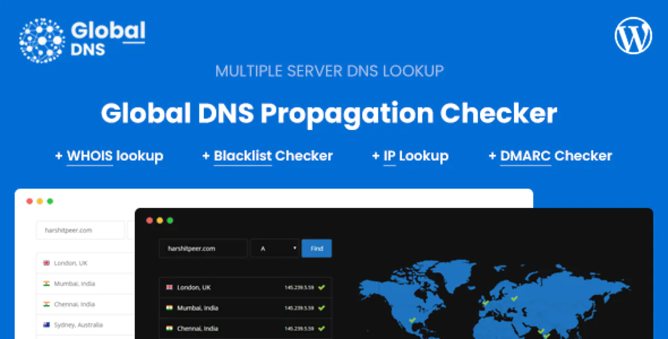668x339 pixels.
Task: Click the harshitpeer.com field in dark window
Action: (x=203, y=248)
